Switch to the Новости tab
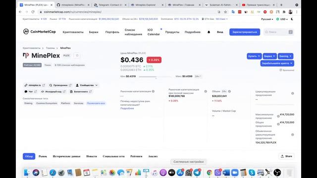Viewport: 317px width, 178px height. [x=92, y=156]
